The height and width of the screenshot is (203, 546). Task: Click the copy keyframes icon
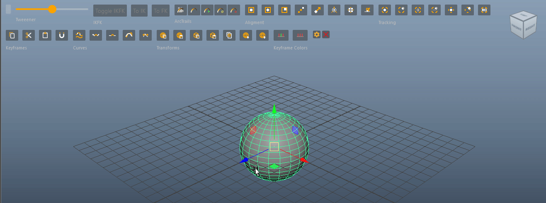(x=12, y=35)
